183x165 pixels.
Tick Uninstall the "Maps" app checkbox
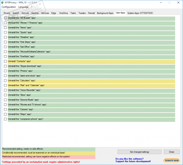point(5,114)
